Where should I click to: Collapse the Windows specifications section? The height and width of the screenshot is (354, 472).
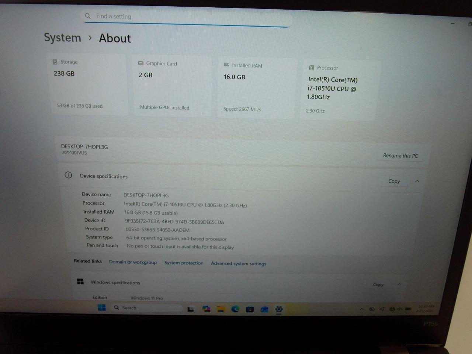click(399, 284)
